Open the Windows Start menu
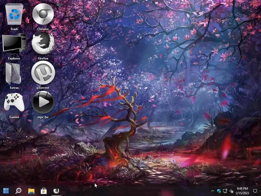Viewport: 261px width, 196px height. click(x=6, y=191)
